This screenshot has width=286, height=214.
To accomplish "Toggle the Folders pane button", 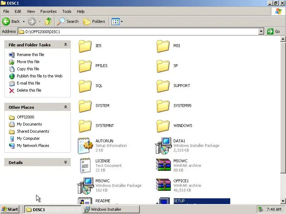I will click(x=94, y=21).
